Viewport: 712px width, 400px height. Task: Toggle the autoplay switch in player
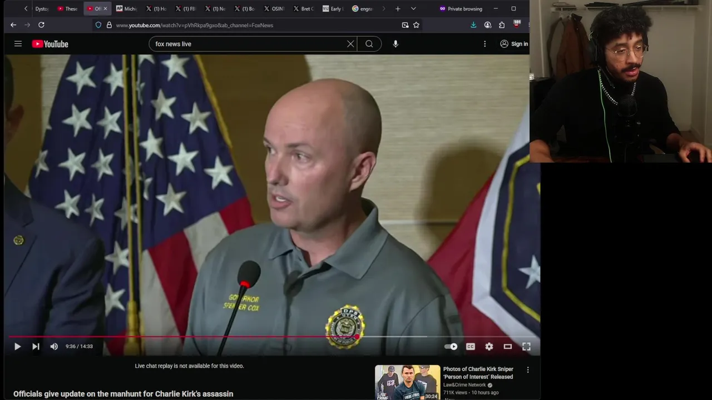(x=451, y=347)
